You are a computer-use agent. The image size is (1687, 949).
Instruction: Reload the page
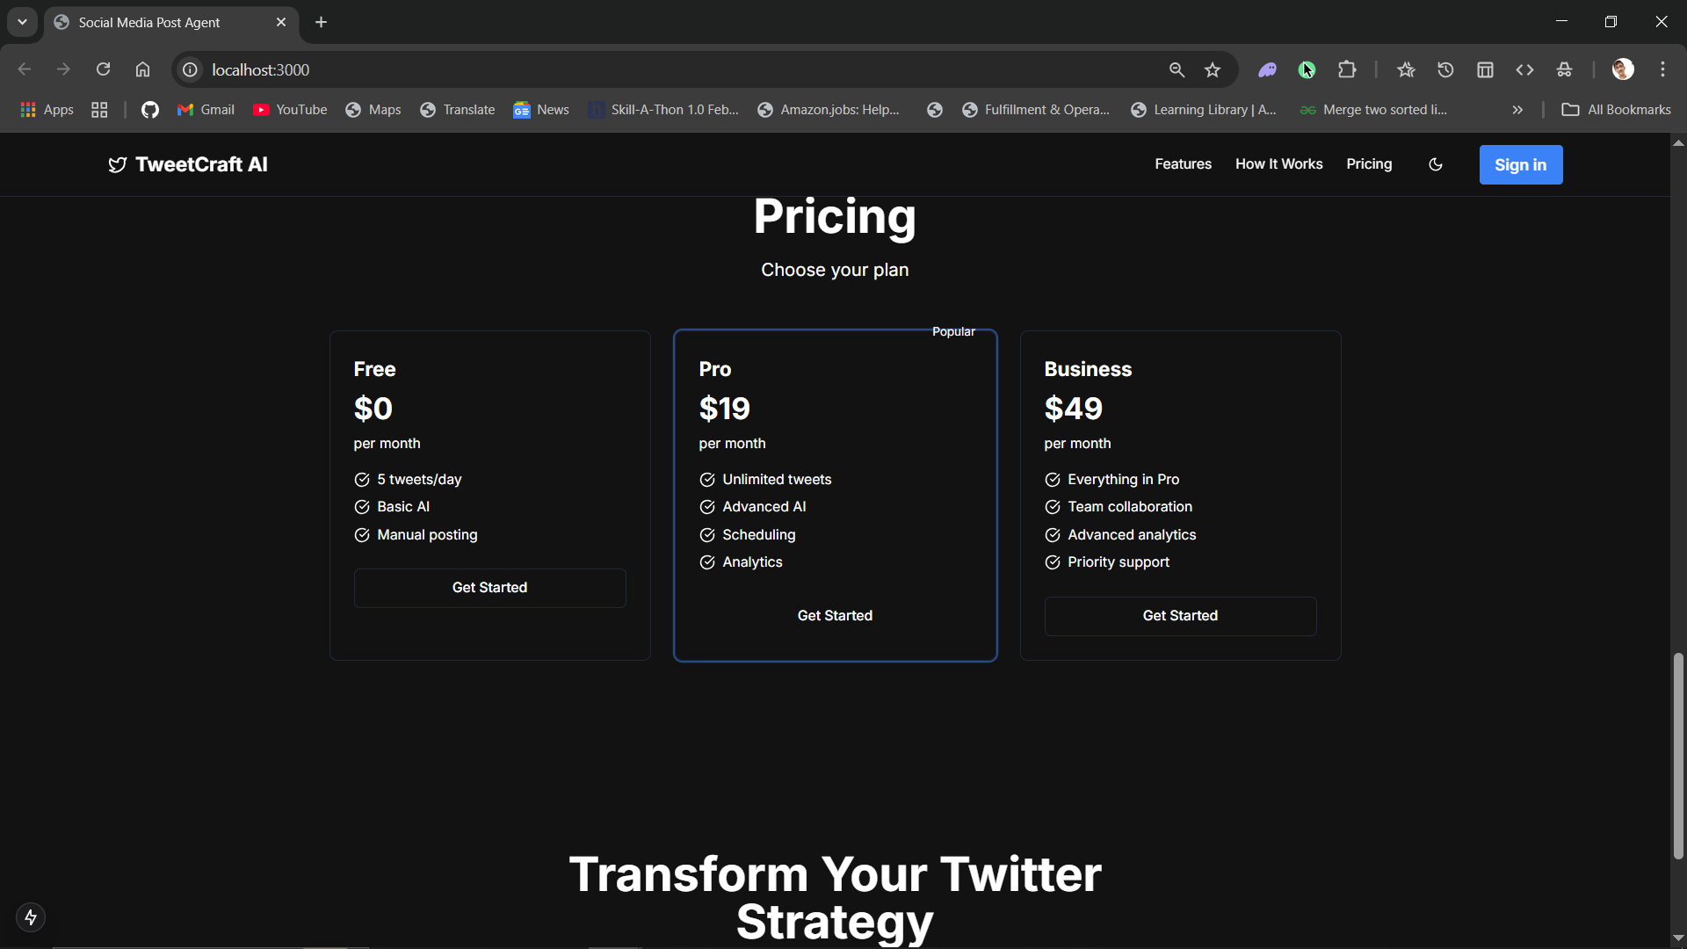pos(103,69)
